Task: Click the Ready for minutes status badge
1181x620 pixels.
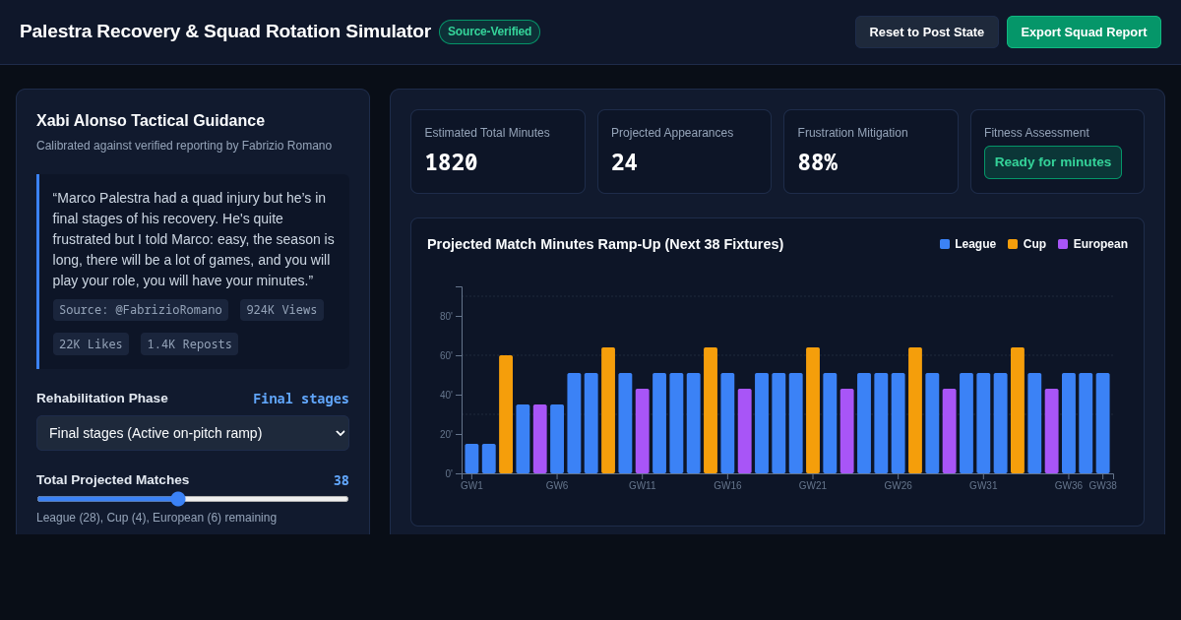Action: pyautogui.click(x=1052, y=162)
